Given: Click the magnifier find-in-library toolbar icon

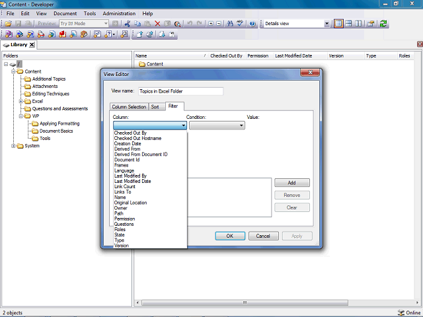Looking at the screenshot, I should 177,24.
